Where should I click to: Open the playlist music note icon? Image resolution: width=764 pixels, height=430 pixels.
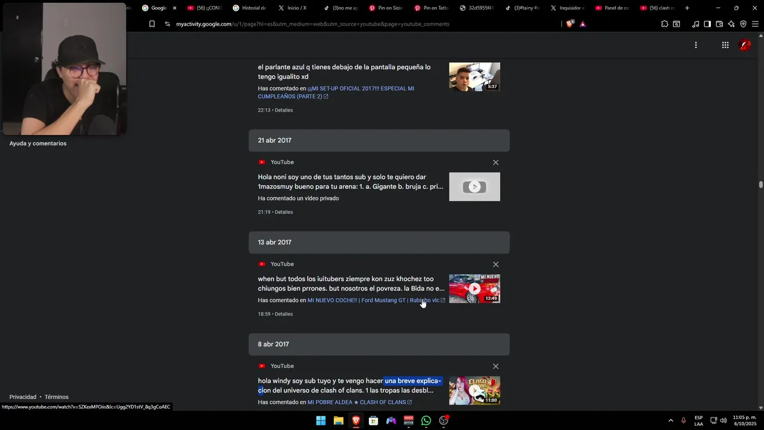(x=695, y=24)
